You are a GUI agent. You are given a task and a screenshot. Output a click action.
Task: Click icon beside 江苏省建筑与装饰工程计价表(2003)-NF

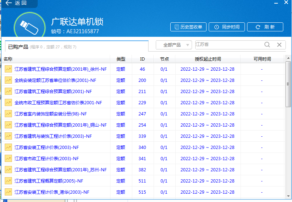(8, 136)
